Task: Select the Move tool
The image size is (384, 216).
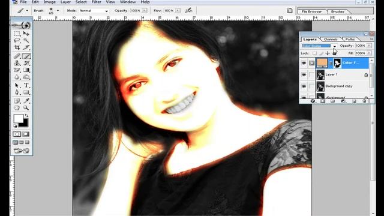Action: point(26,34)
